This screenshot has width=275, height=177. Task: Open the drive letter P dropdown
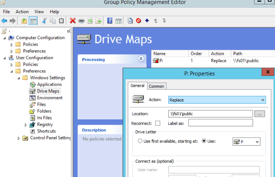246,142
